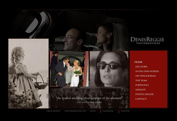The height and width of the screenshot is (121, 177).
Task: Open the Blog footer link
Action: (x=93, y=111)
